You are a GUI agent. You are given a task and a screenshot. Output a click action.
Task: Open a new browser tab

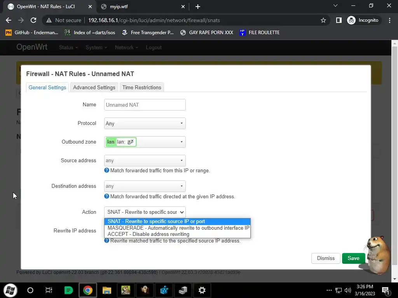(x=198, y=7)
